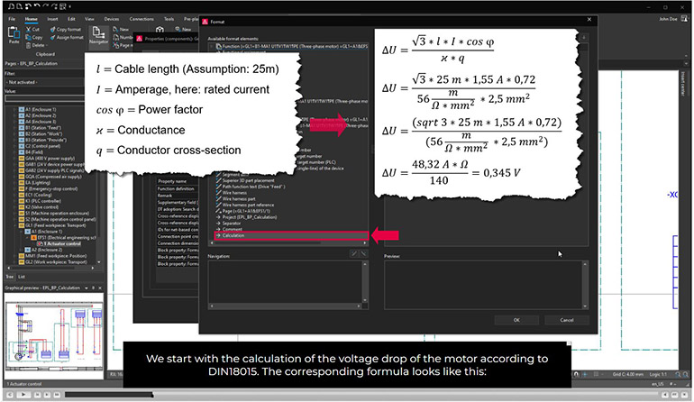Screen dimensions: 694x402
Task: Click the video progress bar
Action: [270, 394]
